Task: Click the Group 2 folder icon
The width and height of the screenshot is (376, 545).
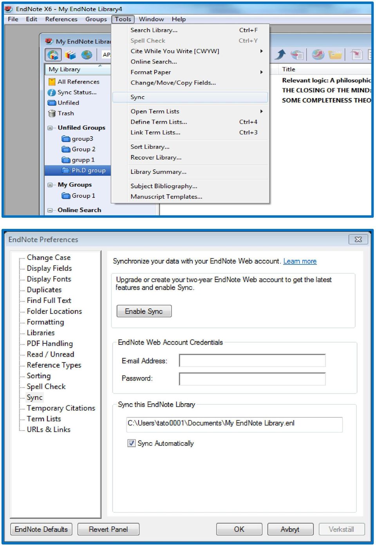Action: coord(66,149)
